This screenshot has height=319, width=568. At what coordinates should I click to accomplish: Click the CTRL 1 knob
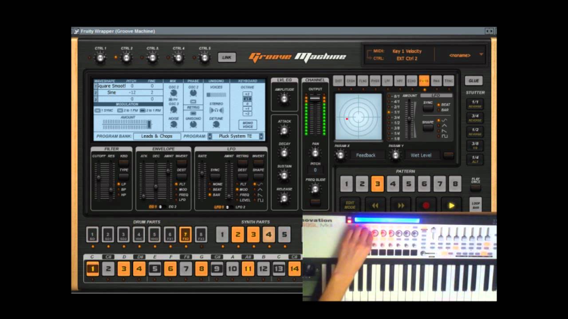tap(100, 58)
